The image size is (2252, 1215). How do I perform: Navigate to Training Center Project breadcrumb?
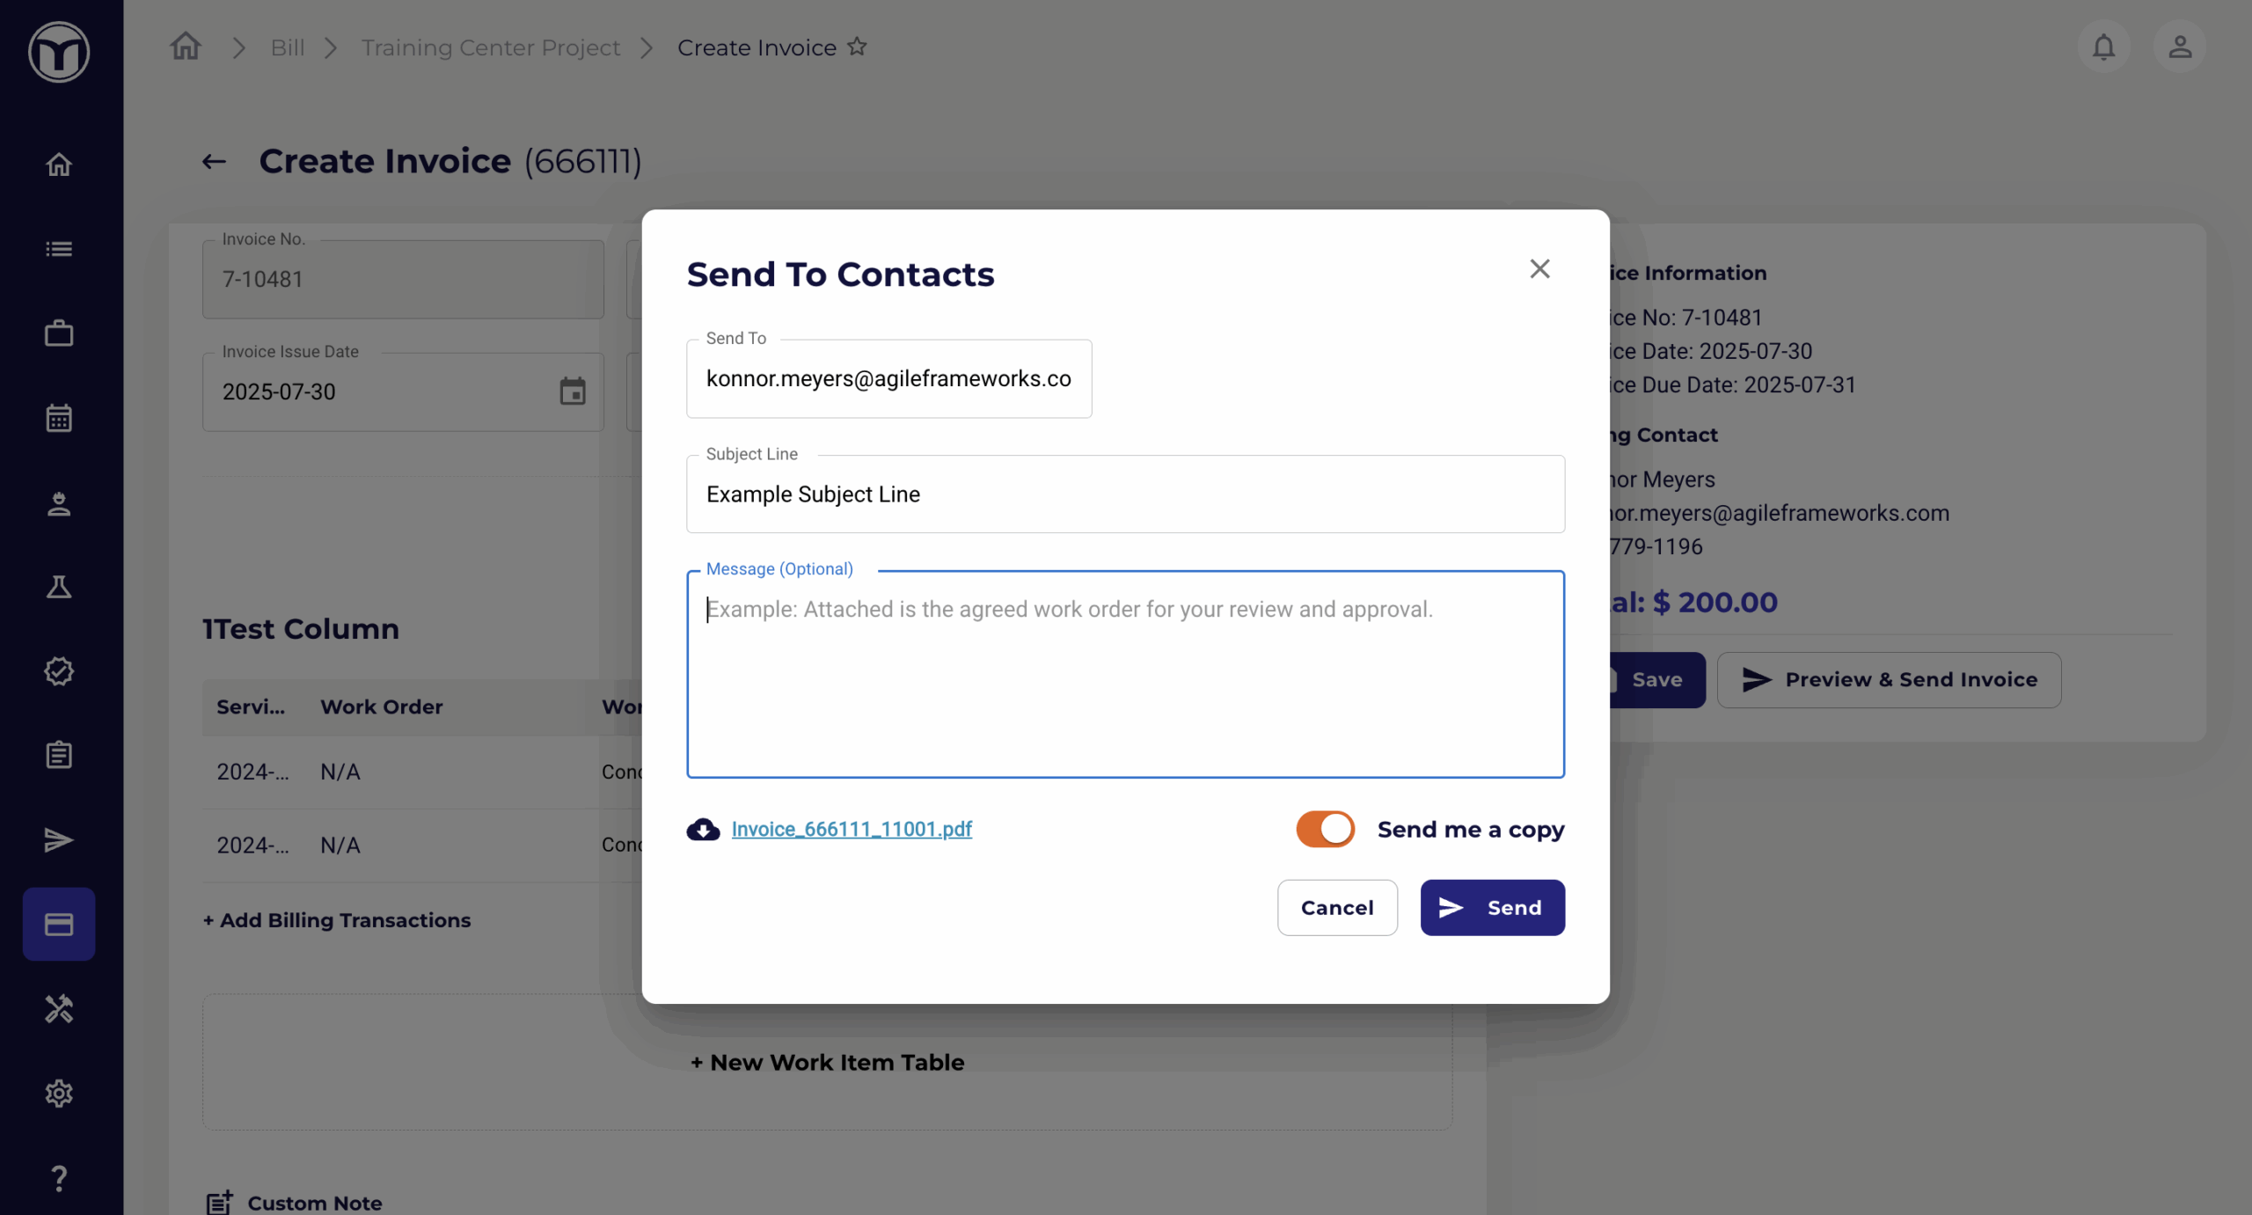[x=490, y=48]
